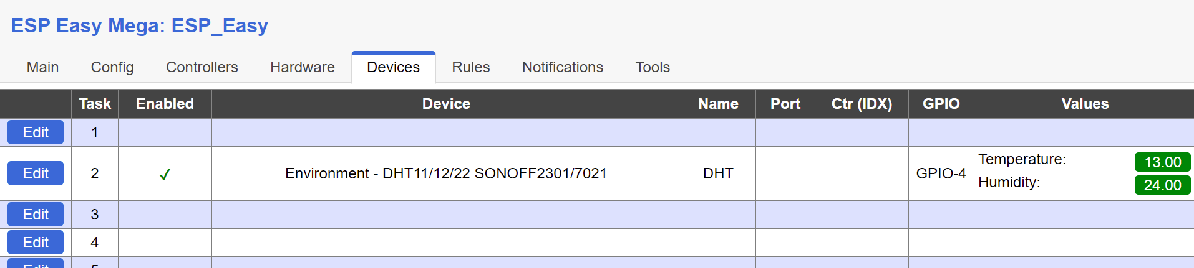1194x268 pixels.
Task: Click Edit button for task 1
Action: (x=36, y=132)
